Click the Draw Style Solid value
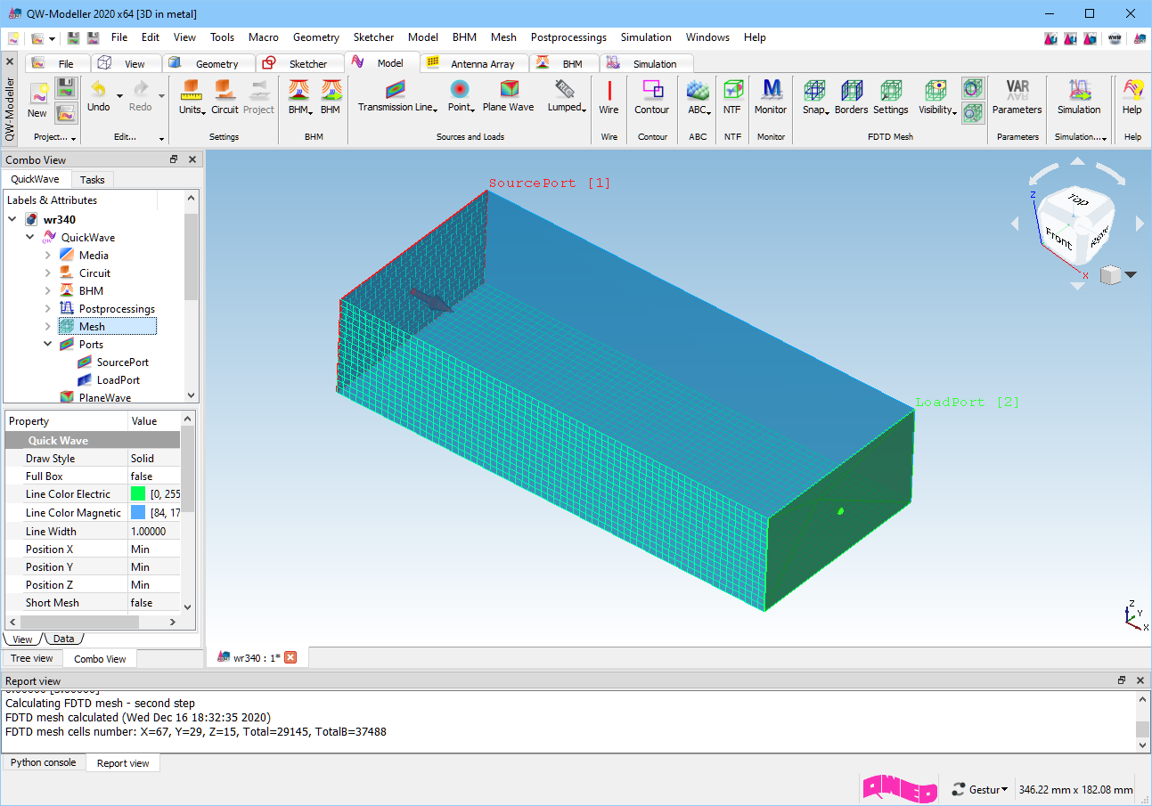The width and height of the screenshot is (1152, 806). [154, 459]
